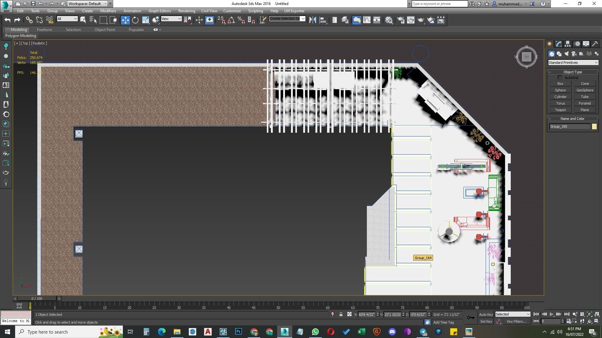Toggle the selection lock icon
Viewport: 602px width, 338px height.
point(341,315)
